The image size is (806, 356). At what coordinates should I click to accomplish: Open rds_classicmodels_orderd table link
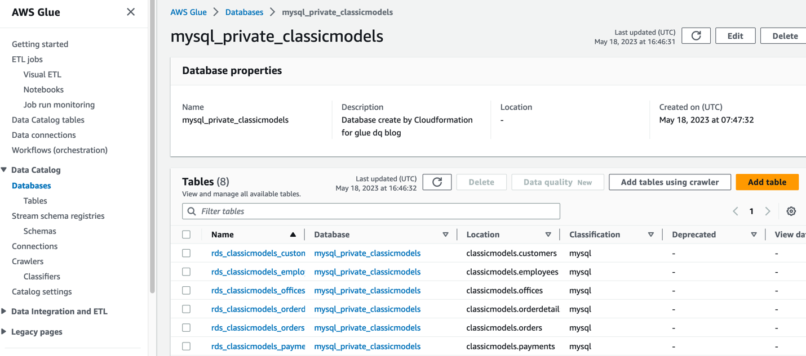pos(258,309)
